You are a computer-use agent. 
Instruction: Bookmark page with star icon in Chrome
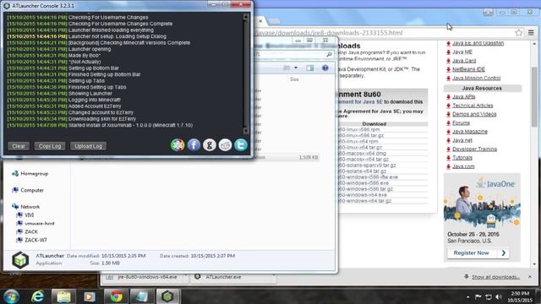(x=518, y=33)
